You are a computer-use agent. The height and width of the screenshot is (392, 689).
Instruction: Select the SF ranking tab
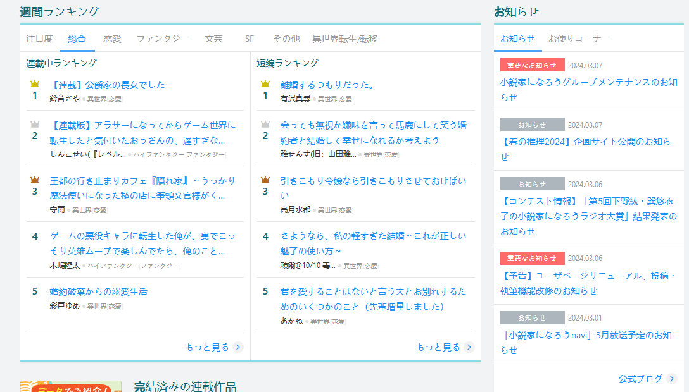[x=249, y=39]
